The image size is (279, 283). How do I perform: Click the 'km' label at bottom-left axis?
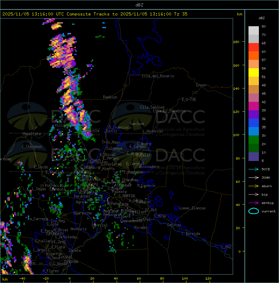[x=5, y=279]
